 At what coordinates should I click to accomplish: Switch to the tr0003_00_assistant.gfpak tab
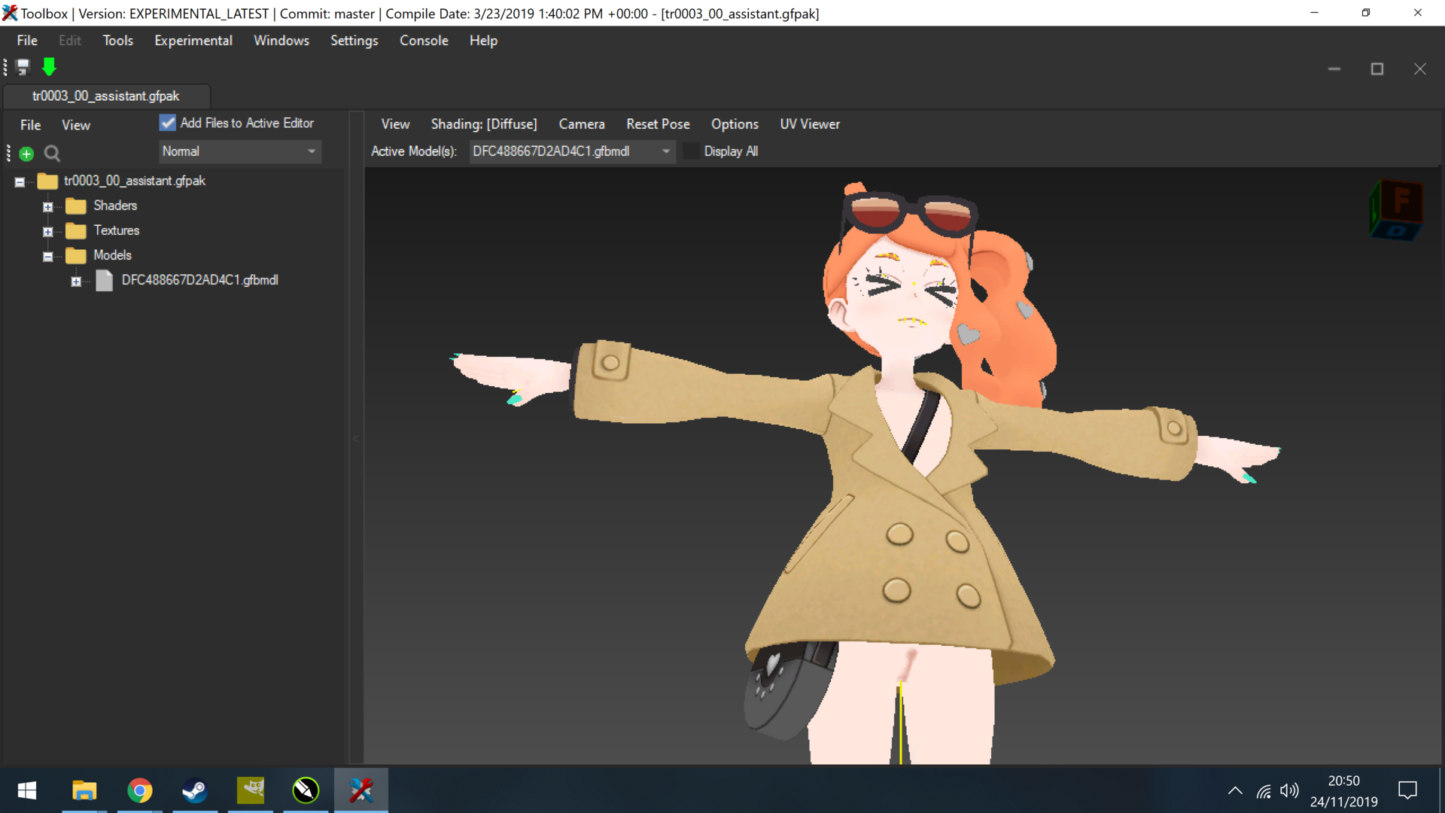point(106,96)
